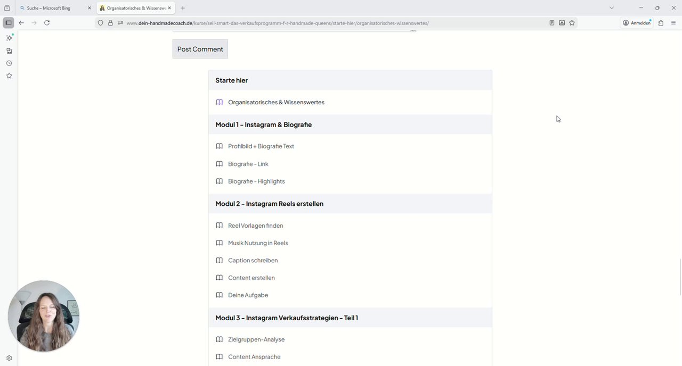Reload the current page

[x=47, y=23]
